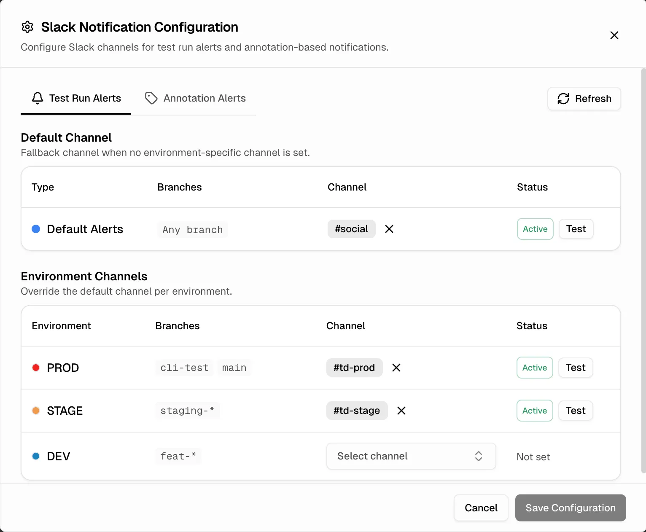Click the red PROD status indicator dot
The image size is (646, 532).
(36, 368)
